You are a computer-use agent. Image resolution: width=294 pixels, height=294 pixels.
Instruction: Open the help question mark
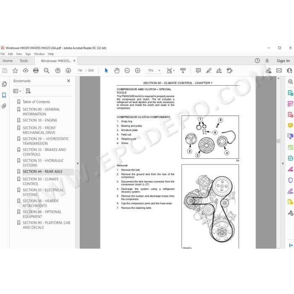click(257, 60)
